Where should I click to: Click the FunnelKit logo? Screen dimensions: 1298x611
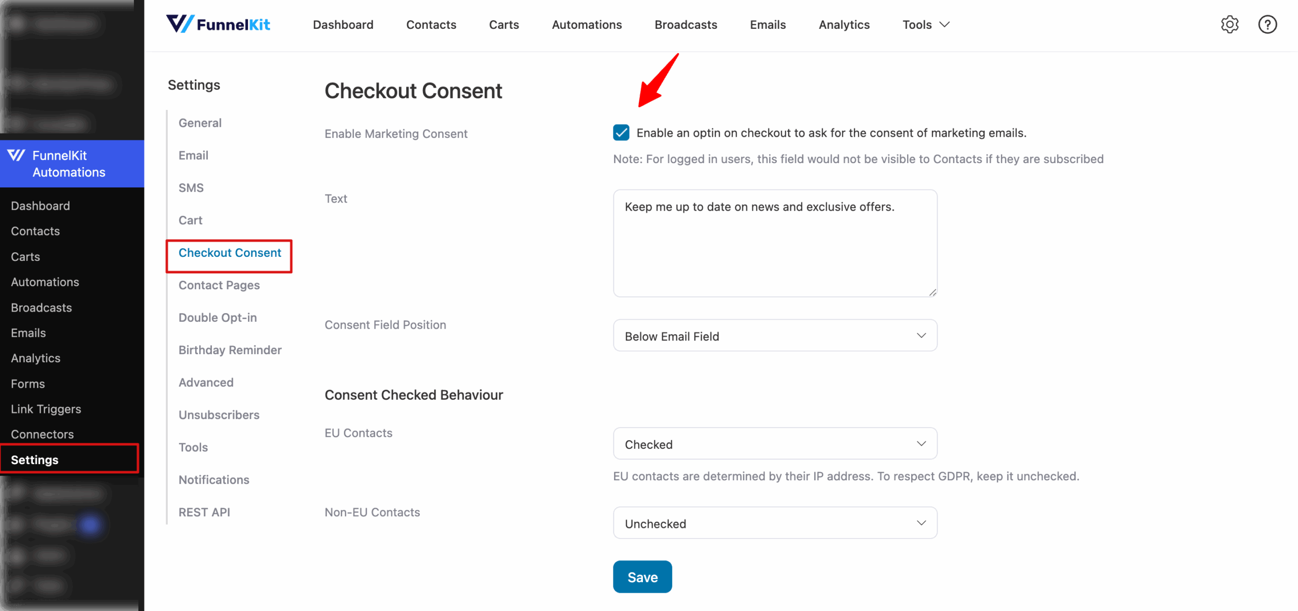[x=218, y=24]
